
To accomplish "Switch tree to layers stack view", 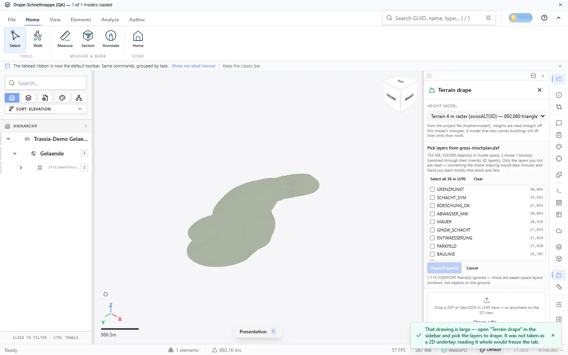I will pos(28,98).
